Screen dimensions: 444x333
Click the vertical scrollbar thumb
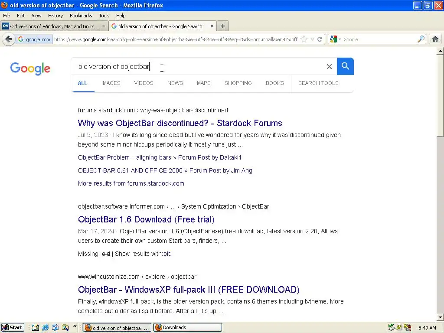440,96
